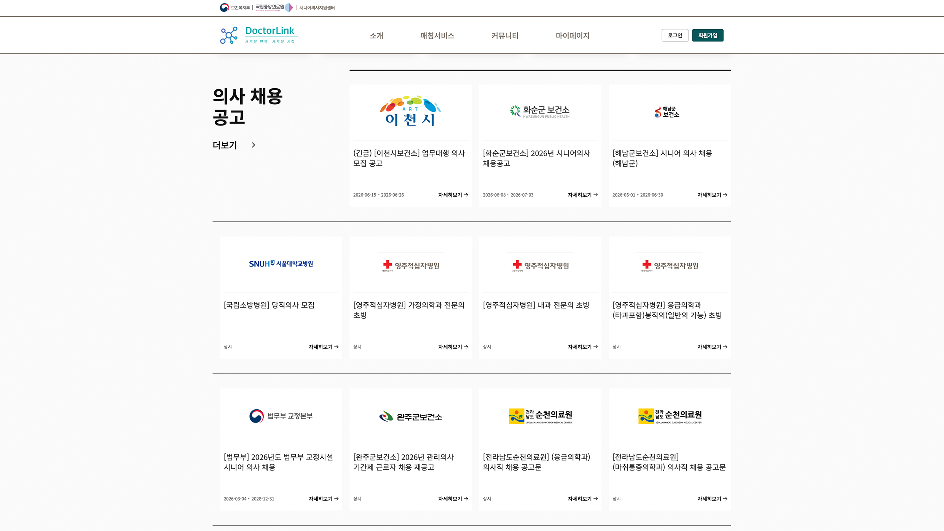
Task: Open 순천의료원 마취통증의학과 의사직 채용 공고문 title
Action: pyautogui.click(x=669, y=462)
